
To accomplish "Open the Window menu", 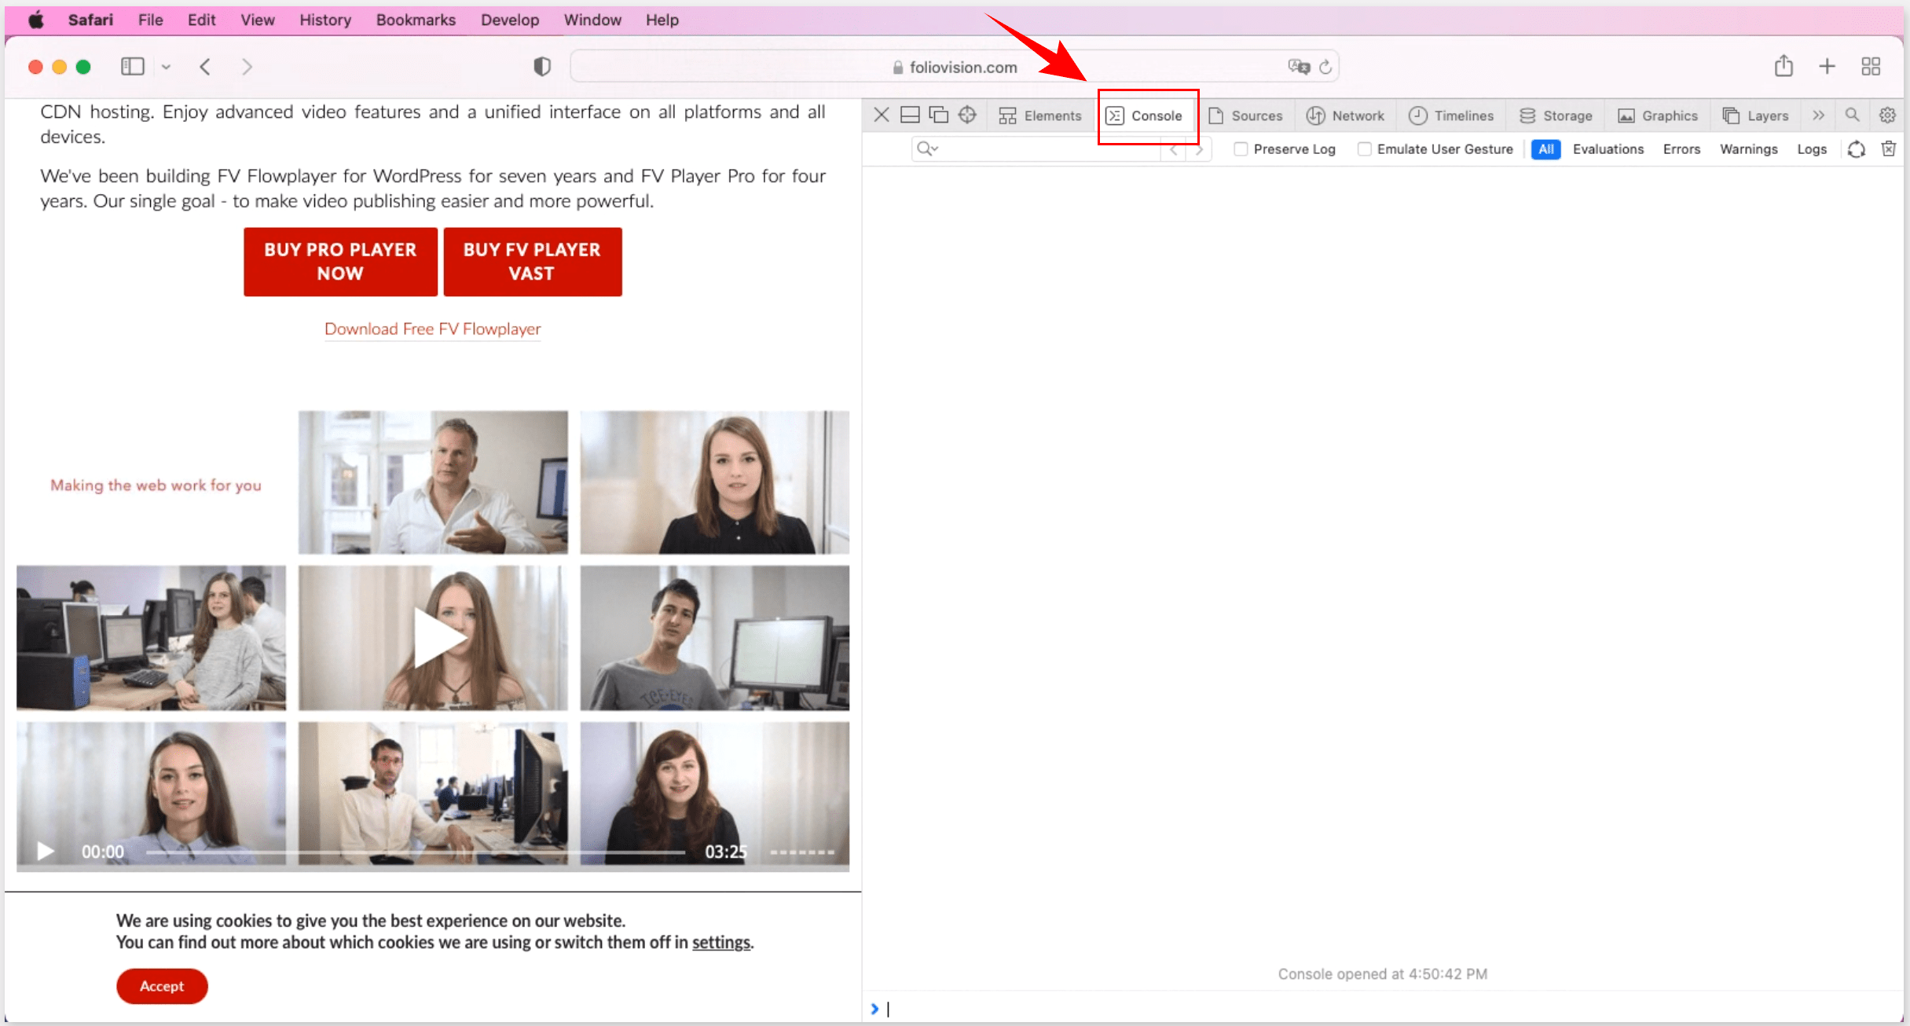I will (592, 20).
